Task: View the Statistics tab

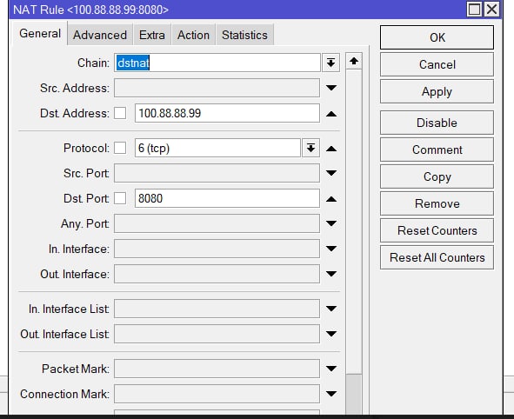Action: point(244,35)
